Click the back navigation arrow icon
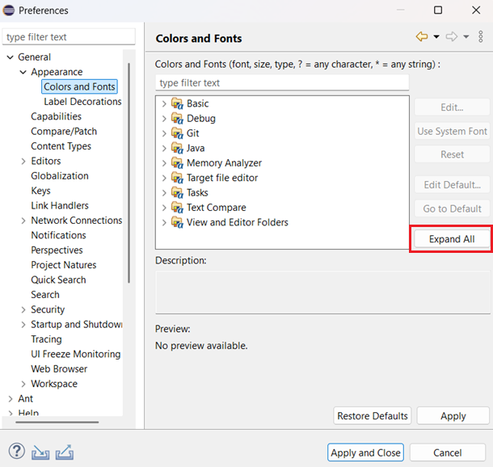This screenshot has height=467, width=493. [422, 37]
